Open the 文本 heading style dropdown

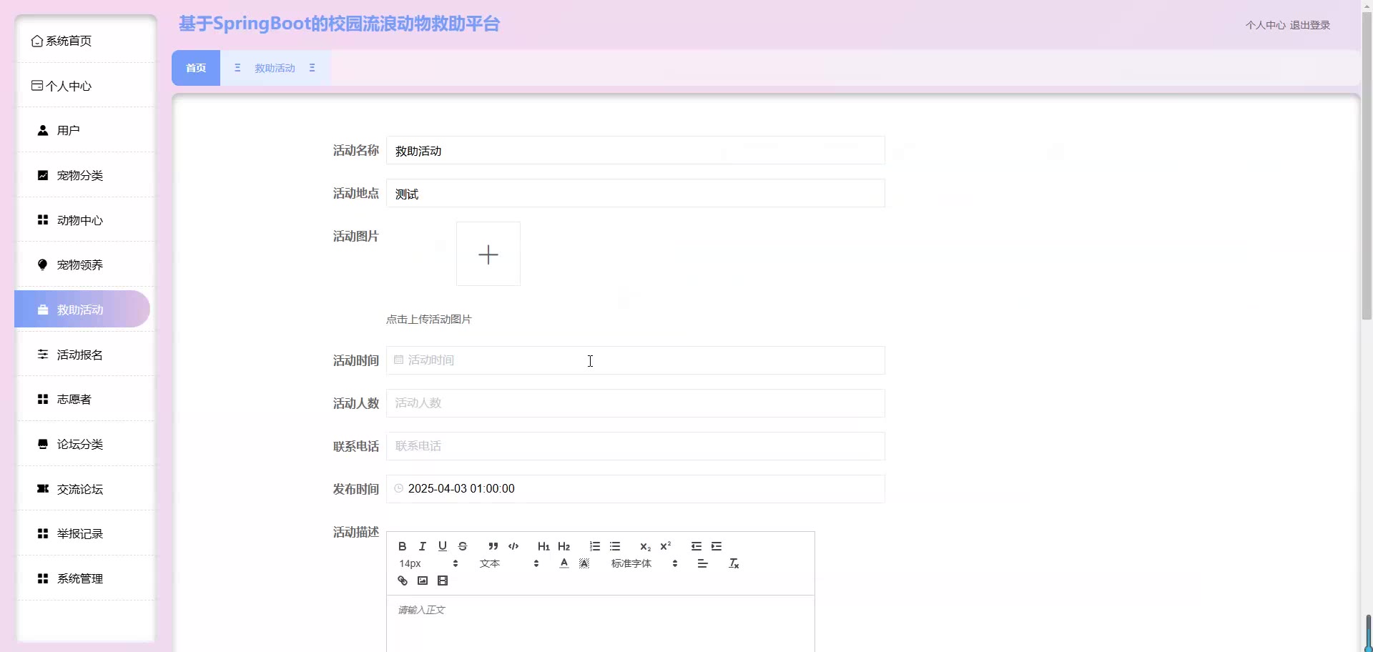[x=508, y=563]
